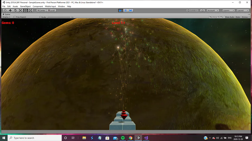Screen dimensions: 252x141
Task: Open Spotify from the taskbar
Action: 123,138
